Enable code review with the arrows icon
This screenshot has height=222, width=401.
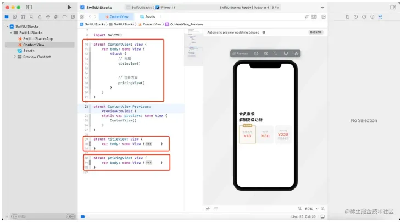tap(307, 17)
